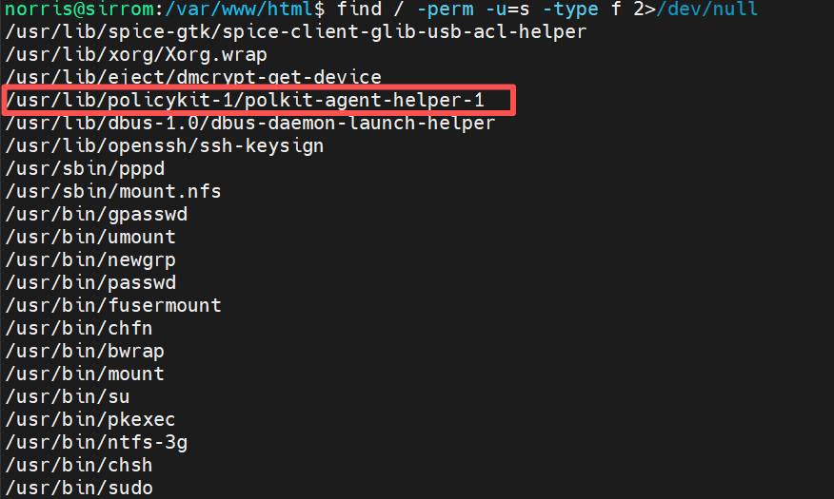This screenshot has height=499, width=834.
Task: Click the /usr/bin/fusermount path
Action: point(113,305)
